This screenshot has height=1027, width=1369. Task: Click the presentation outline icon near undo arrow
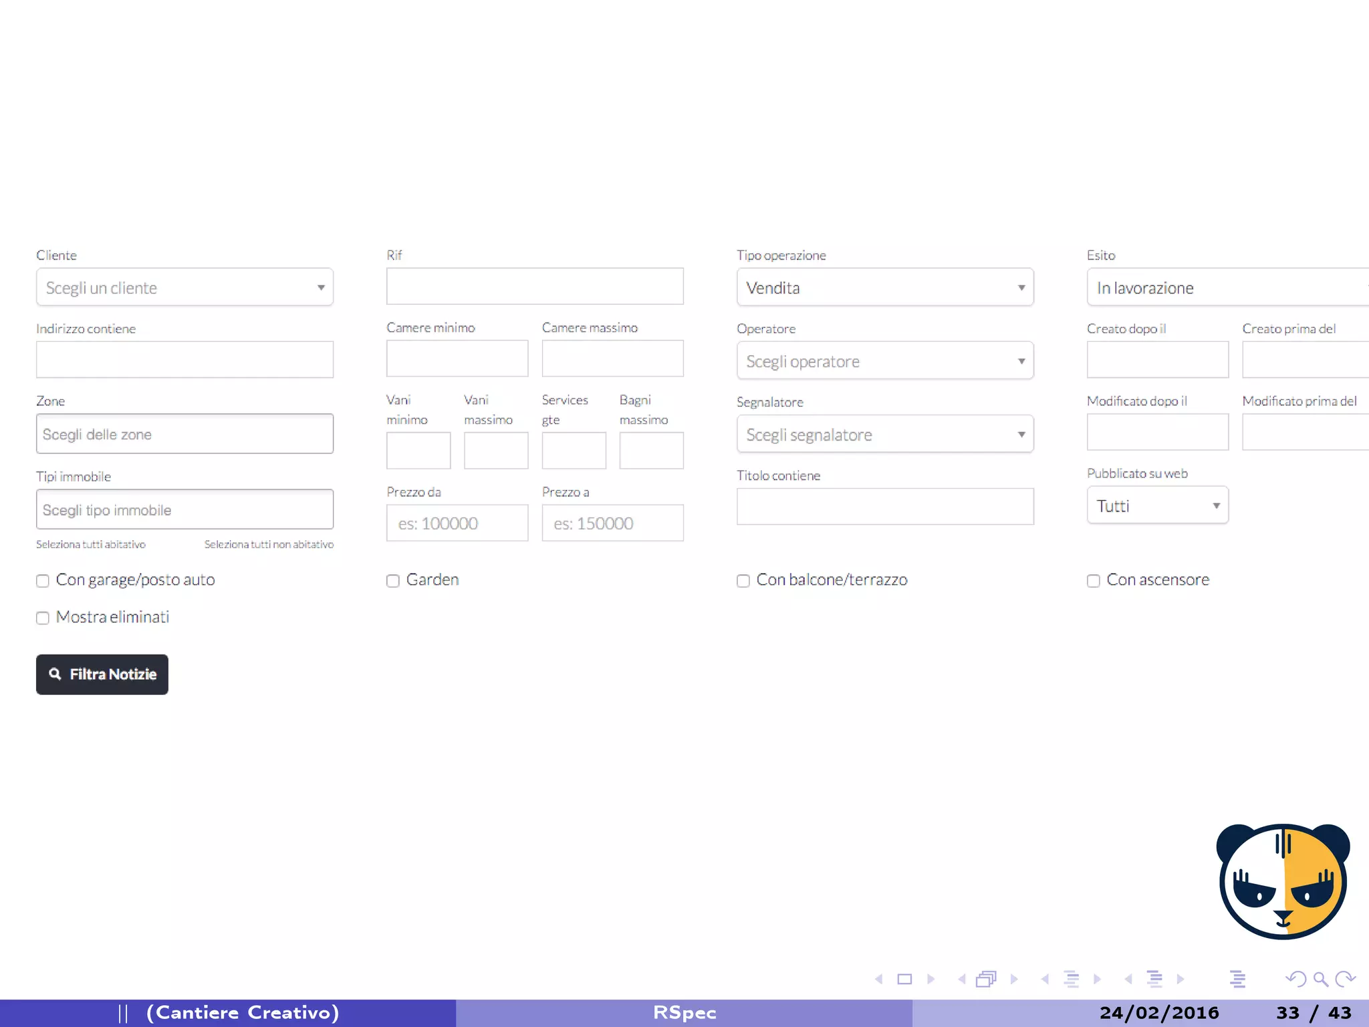pyautogui.click(x=1237, y=979)
